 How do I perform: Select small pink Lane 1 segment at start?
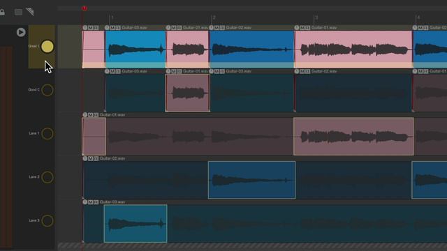(94, 137)
